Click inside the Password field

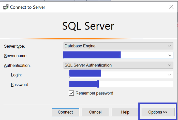click(121, 84)
